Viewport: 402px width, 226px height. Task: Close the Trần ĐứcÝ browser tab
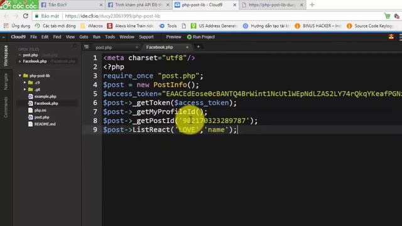pyautogui.click(x=100, y=5)
